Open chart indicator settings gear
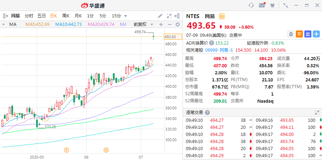 pyautogui.click(x=178, y=24)
